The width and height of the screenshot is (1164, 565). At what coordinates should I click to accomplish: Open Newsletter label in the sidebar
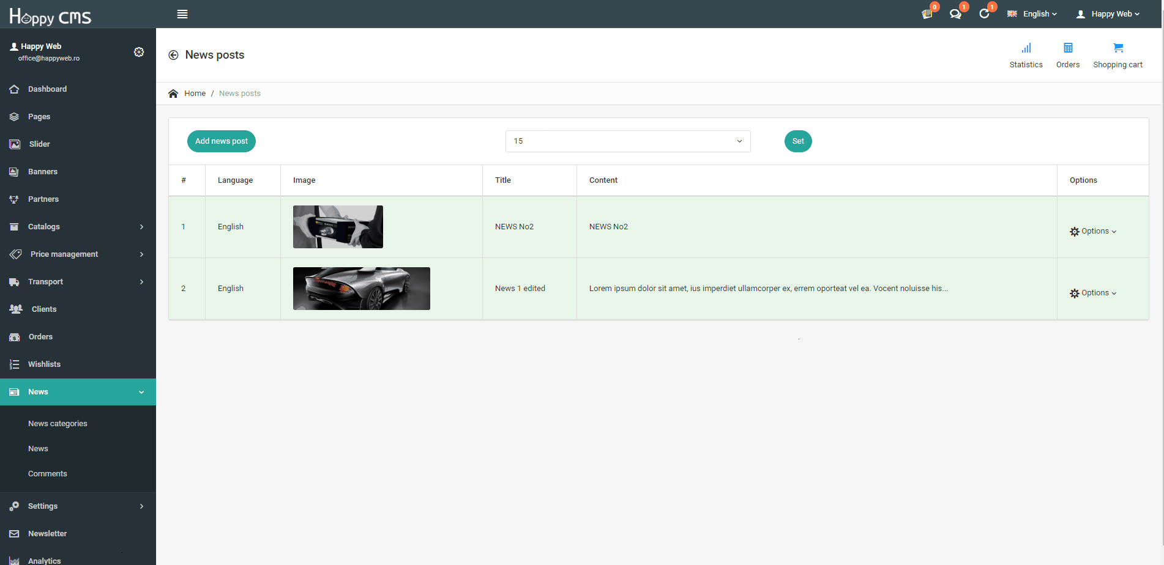(47, 534)
